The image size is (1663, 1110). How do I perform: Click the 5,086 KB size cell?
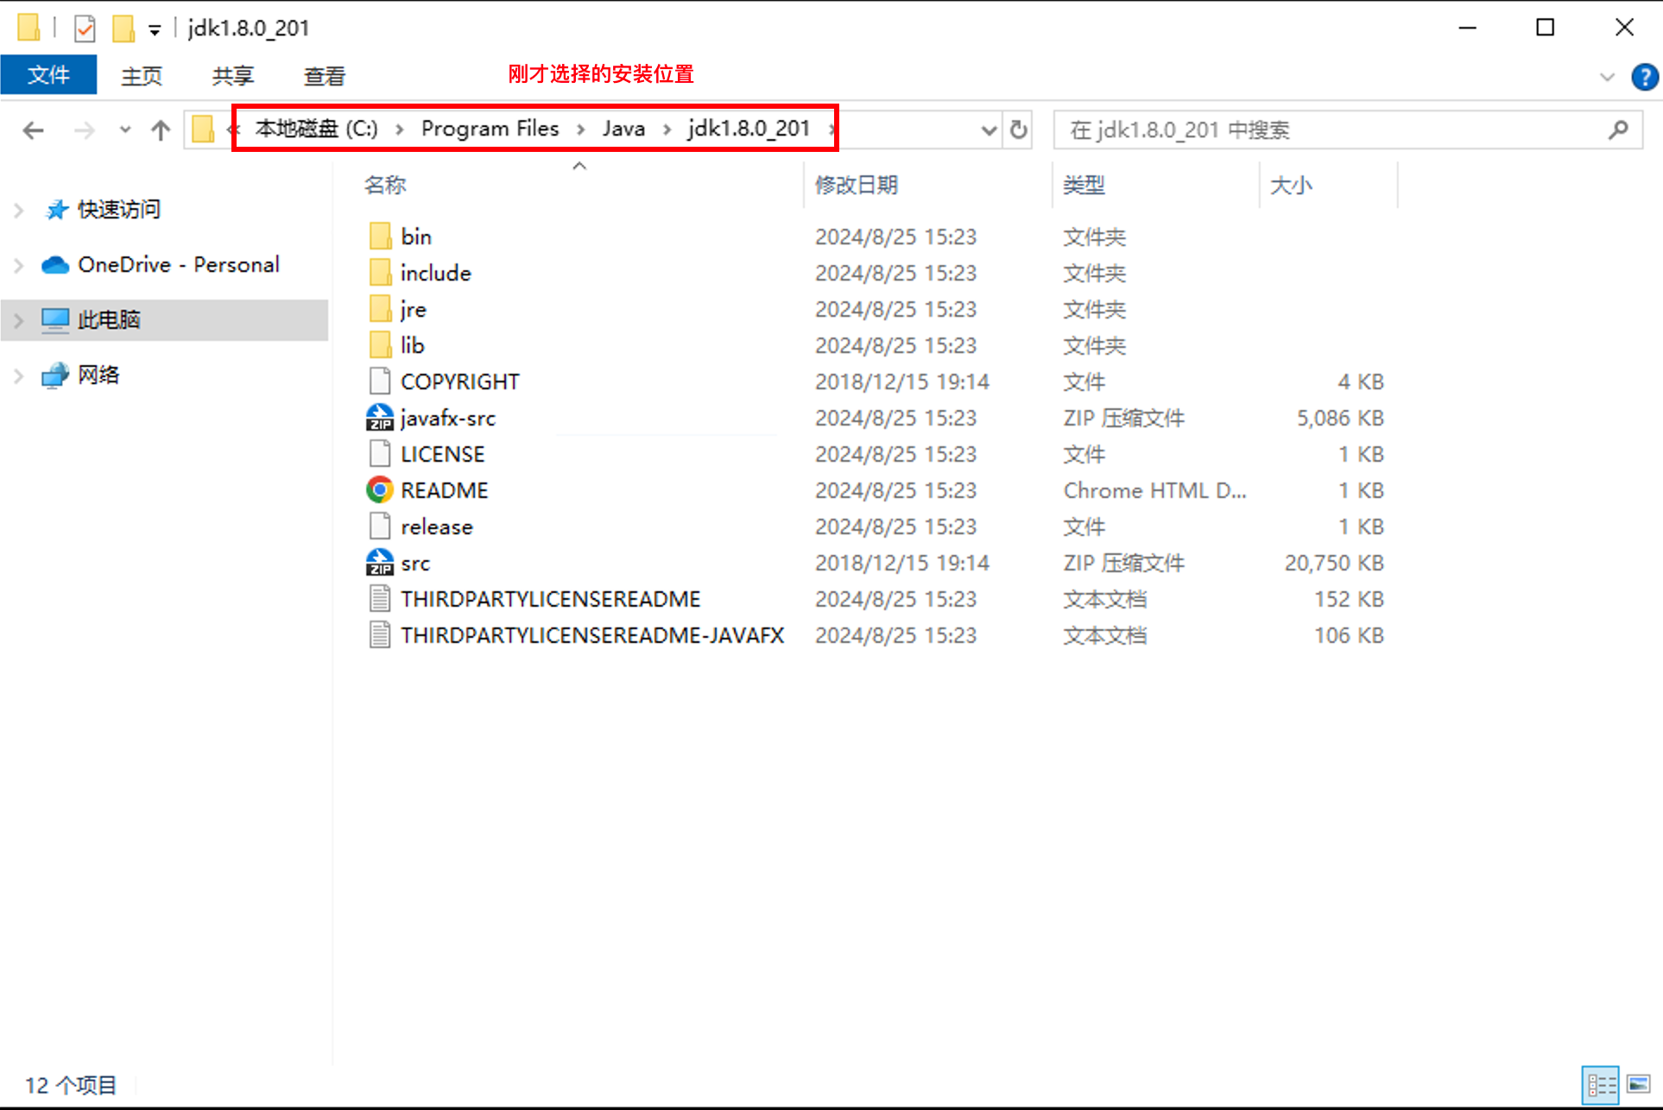click(x=1340, y=418)
